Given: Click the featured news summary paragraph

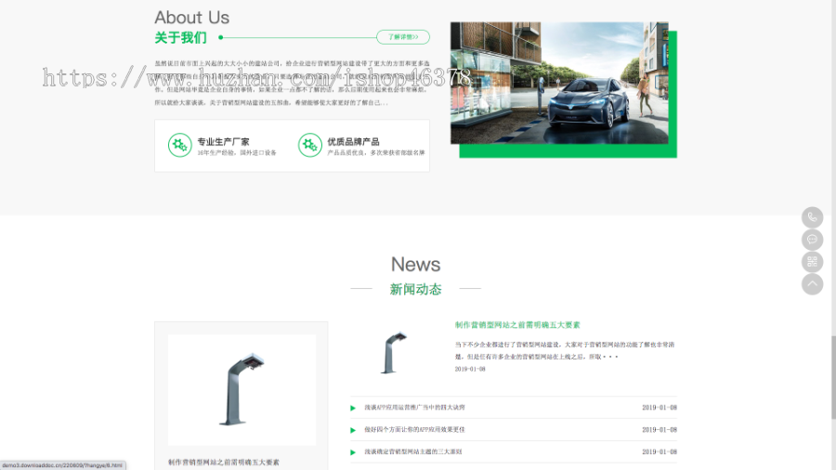Looking at the screenshot, I should coord(565,350).
